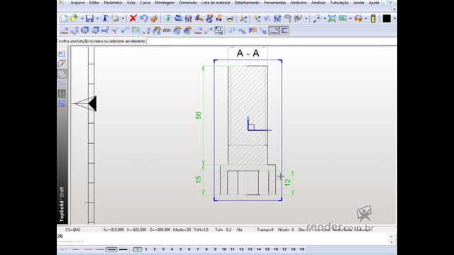Open the Editar menu
Image resolution: width=454 pixels, height=255 pixels.
coord(94,3)
